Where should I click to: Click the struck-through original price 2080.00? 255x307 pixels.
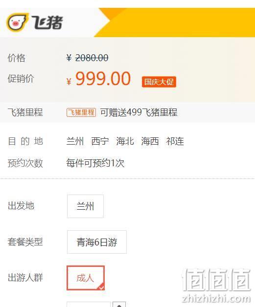[92, 58]
